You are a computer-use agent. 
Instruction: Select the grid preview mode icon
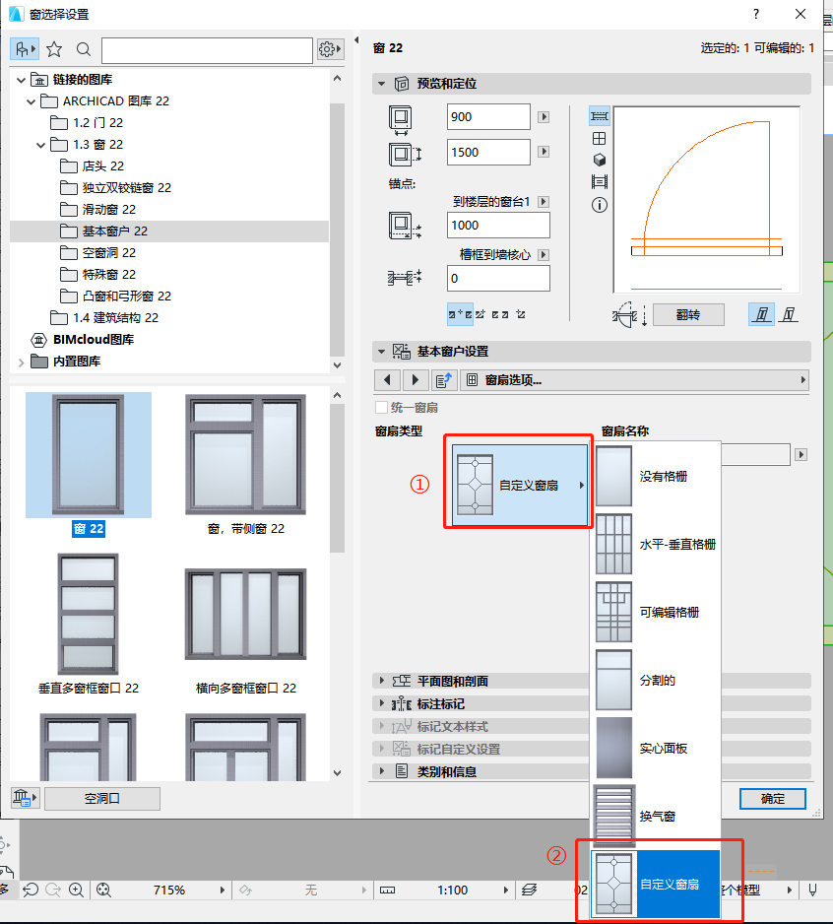click(599, 137)
